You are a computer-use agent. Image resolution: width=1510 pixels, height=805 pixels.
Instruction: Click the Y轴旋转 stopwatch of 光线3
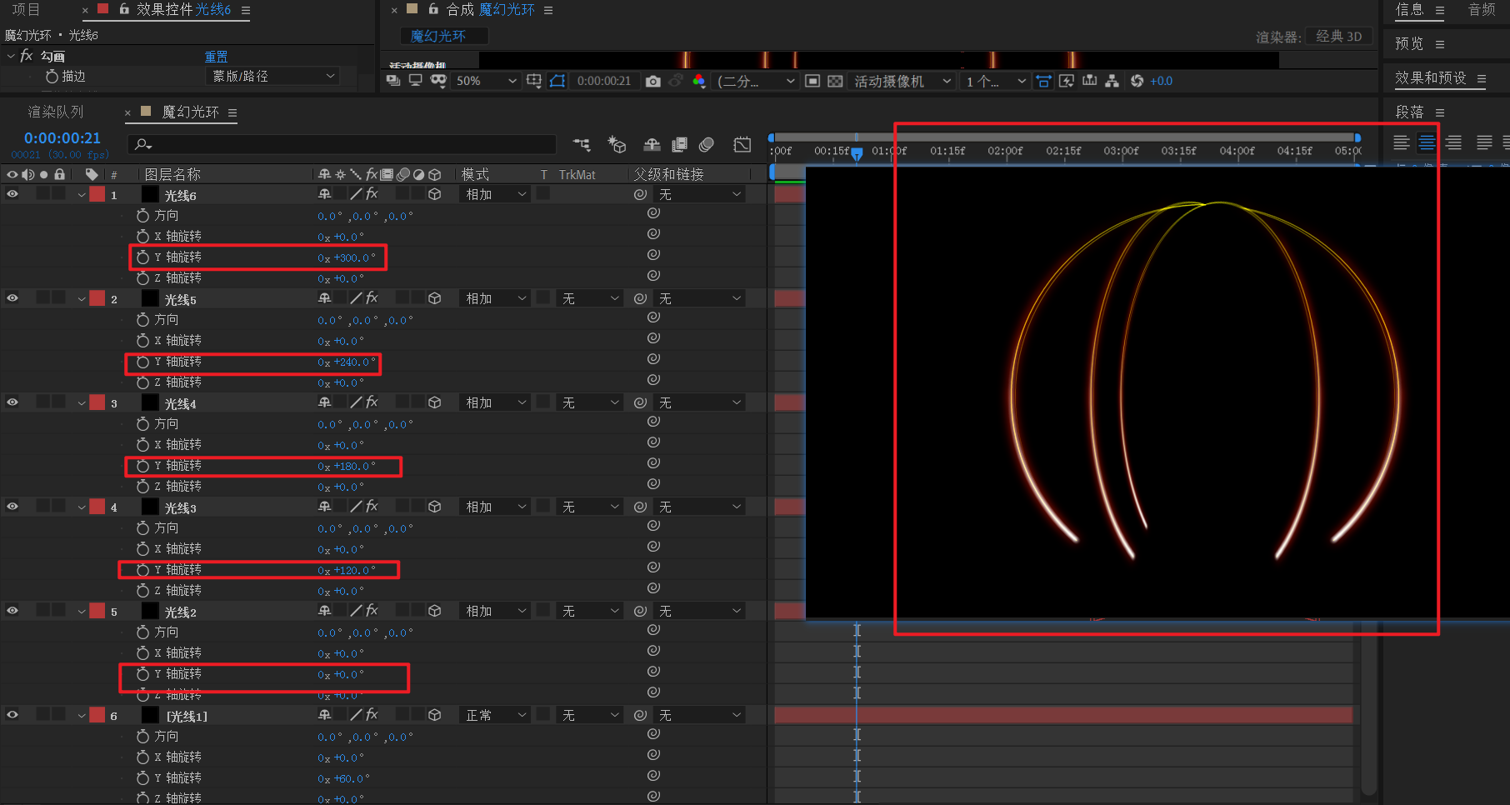pyautogui.click(x=142, y=570)
